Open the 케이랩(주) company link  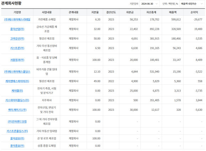[17, 91]
